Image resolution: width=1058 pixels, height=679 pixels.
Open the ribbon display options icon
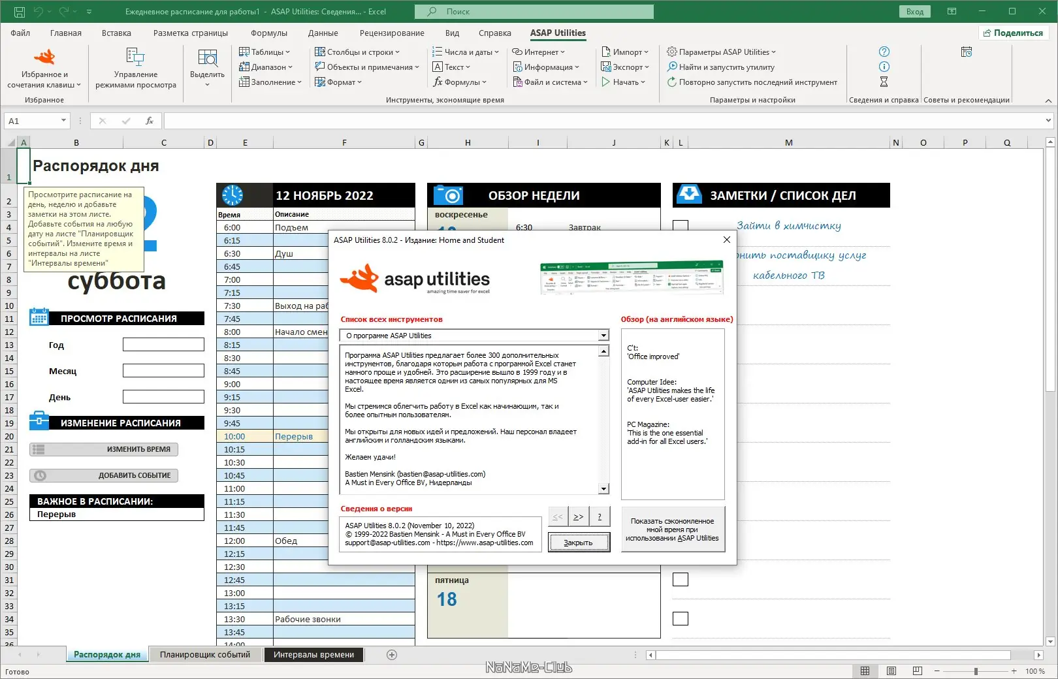[952, 12]
